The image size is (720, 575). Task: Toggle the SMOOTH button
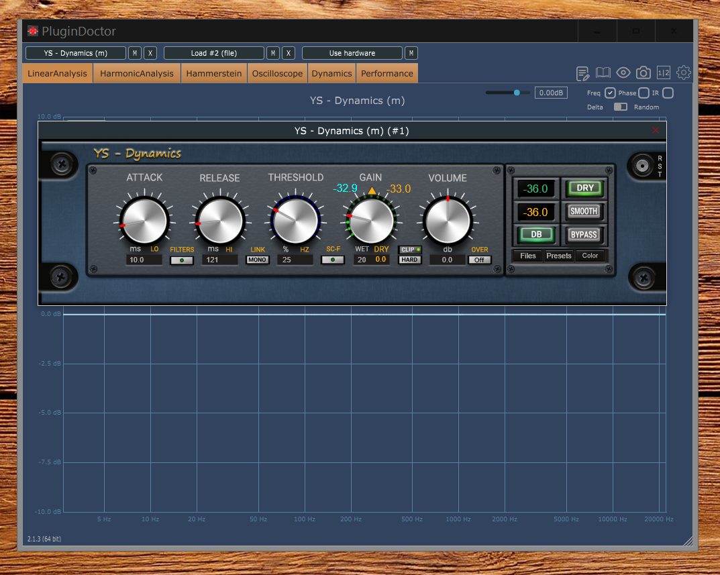coord(584,211)
